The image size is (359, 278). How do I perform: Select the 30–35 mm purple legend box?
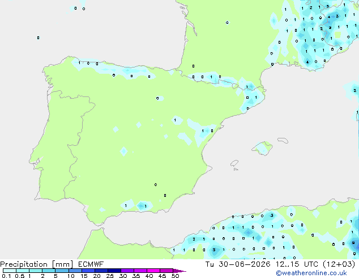click(127, 271)
